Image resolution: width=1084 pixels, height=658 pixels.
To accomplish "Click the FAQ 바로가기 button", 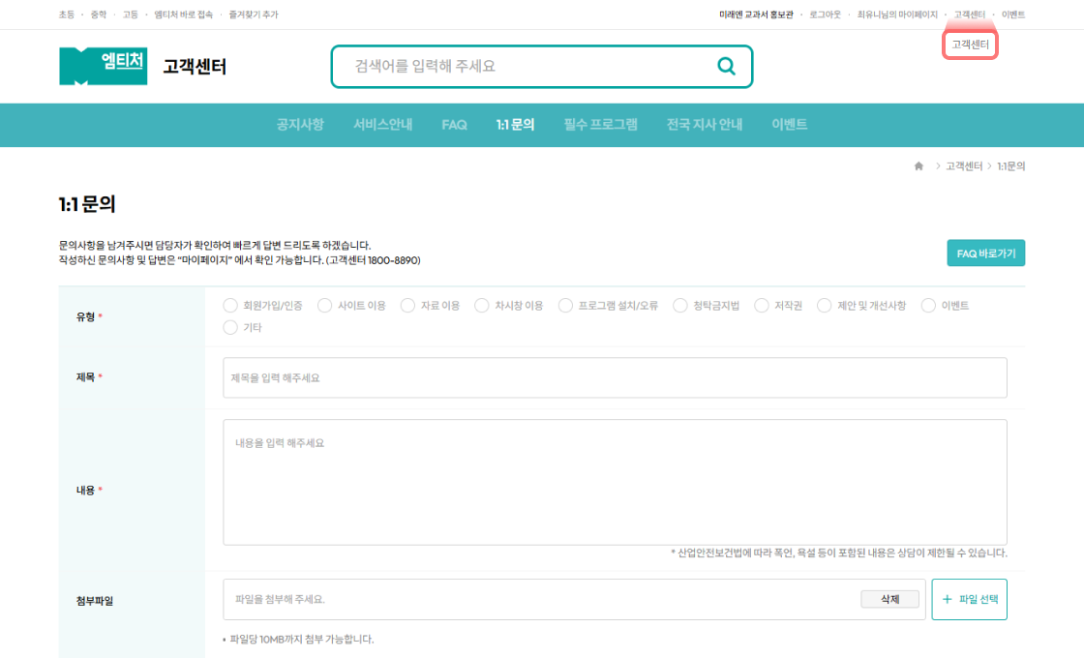I will click(985, 254).
